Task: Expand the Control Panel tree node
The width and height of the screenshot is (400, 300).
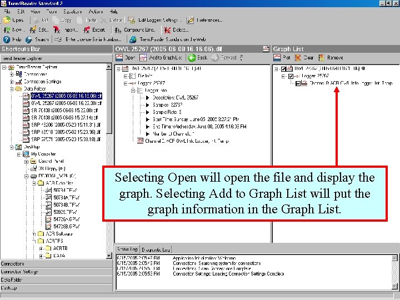Action: [x=26, y=162]
